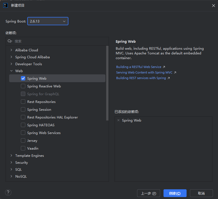Open Serving Web Content with Spring MVC link

pyautogui.click(x=144, y=72)
